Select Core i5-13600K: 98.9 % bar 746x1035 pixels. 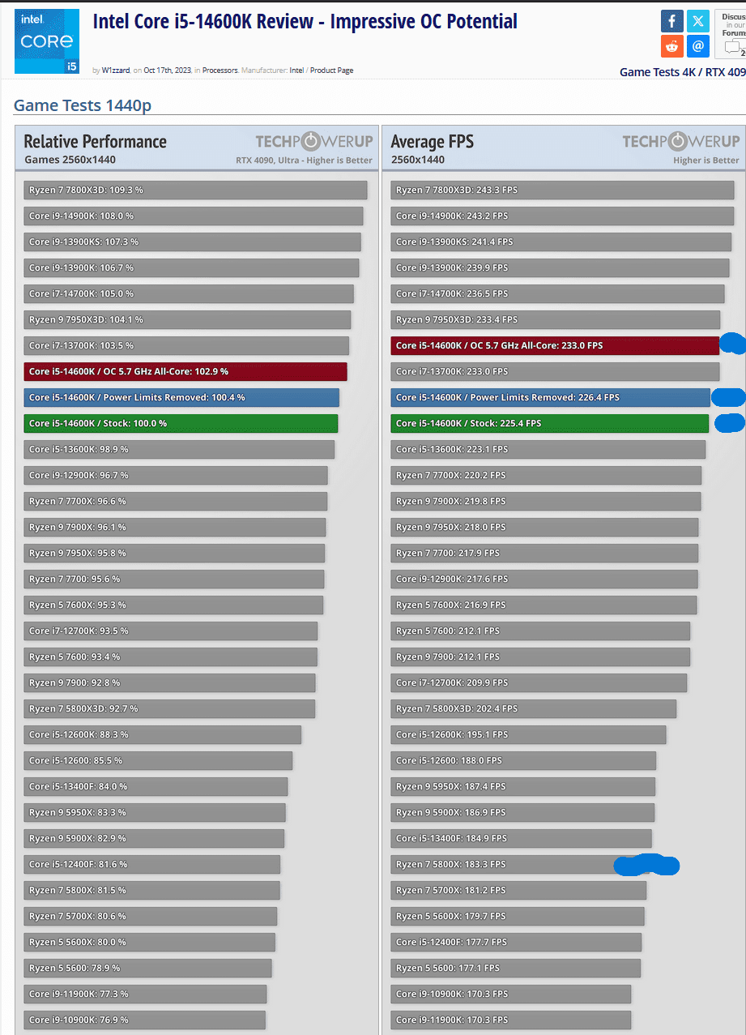pyautogui.click(x=179, y=449)
